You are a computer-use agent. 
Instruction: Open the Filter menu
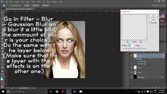[x=39, y=2]
